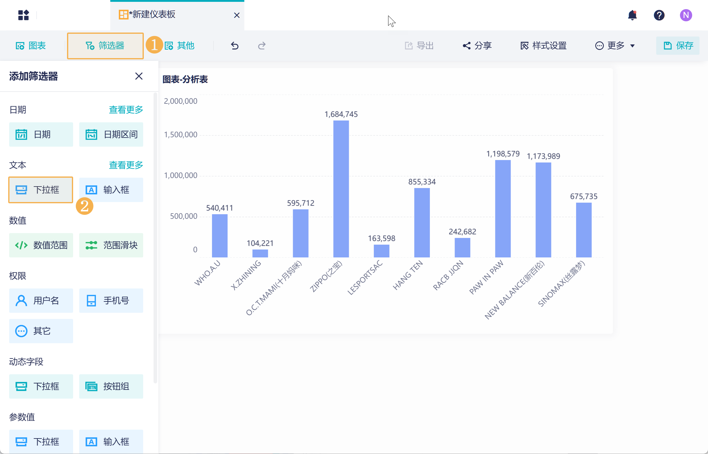Screen dimensions: 708x454
Task: Add a 范围滑块 filter
Action: 111,245
